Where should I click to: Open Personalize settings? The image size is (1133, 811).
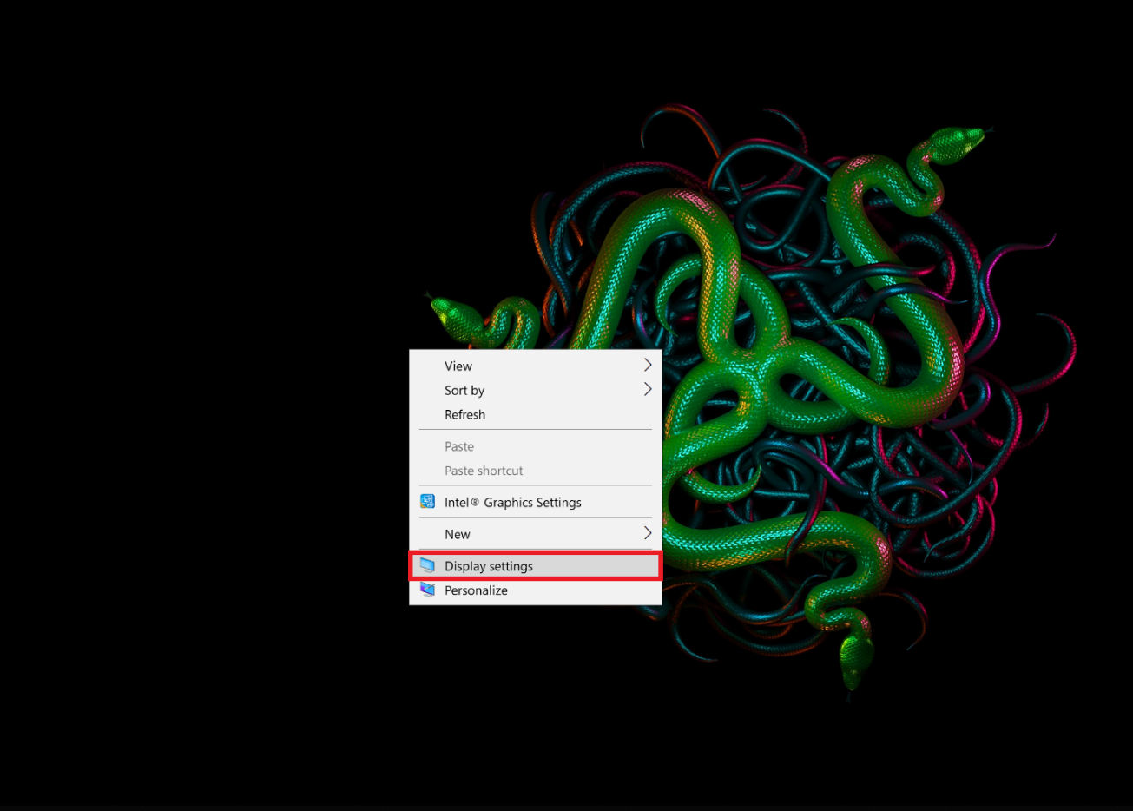[476, 590]
